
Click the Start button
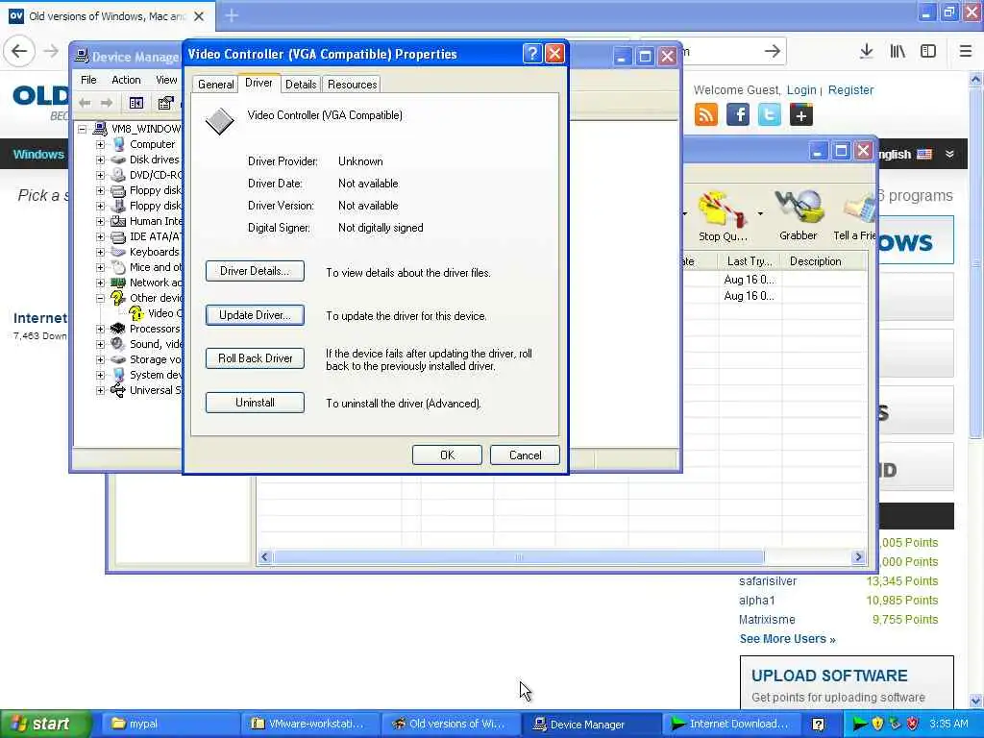pos(44,724)
